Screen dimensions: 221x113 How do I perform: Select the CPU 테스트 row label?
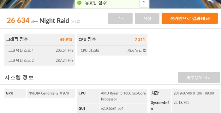tap(90, 50)
